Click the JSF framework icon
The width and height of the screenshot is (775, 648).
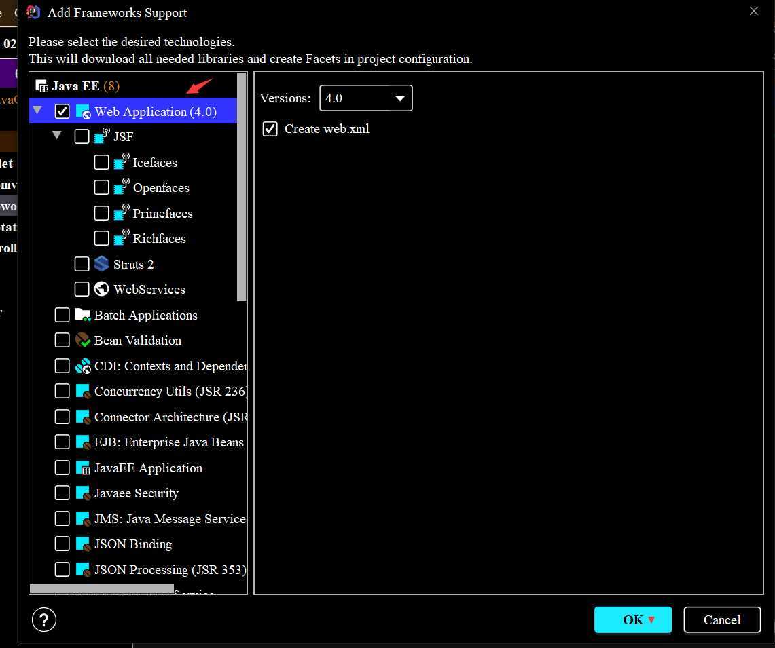pos(101,136)
